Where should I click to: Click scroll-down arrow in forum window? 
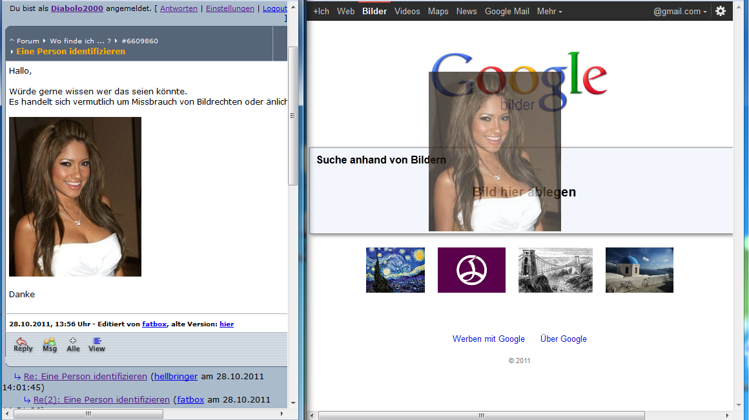(292, 403)
